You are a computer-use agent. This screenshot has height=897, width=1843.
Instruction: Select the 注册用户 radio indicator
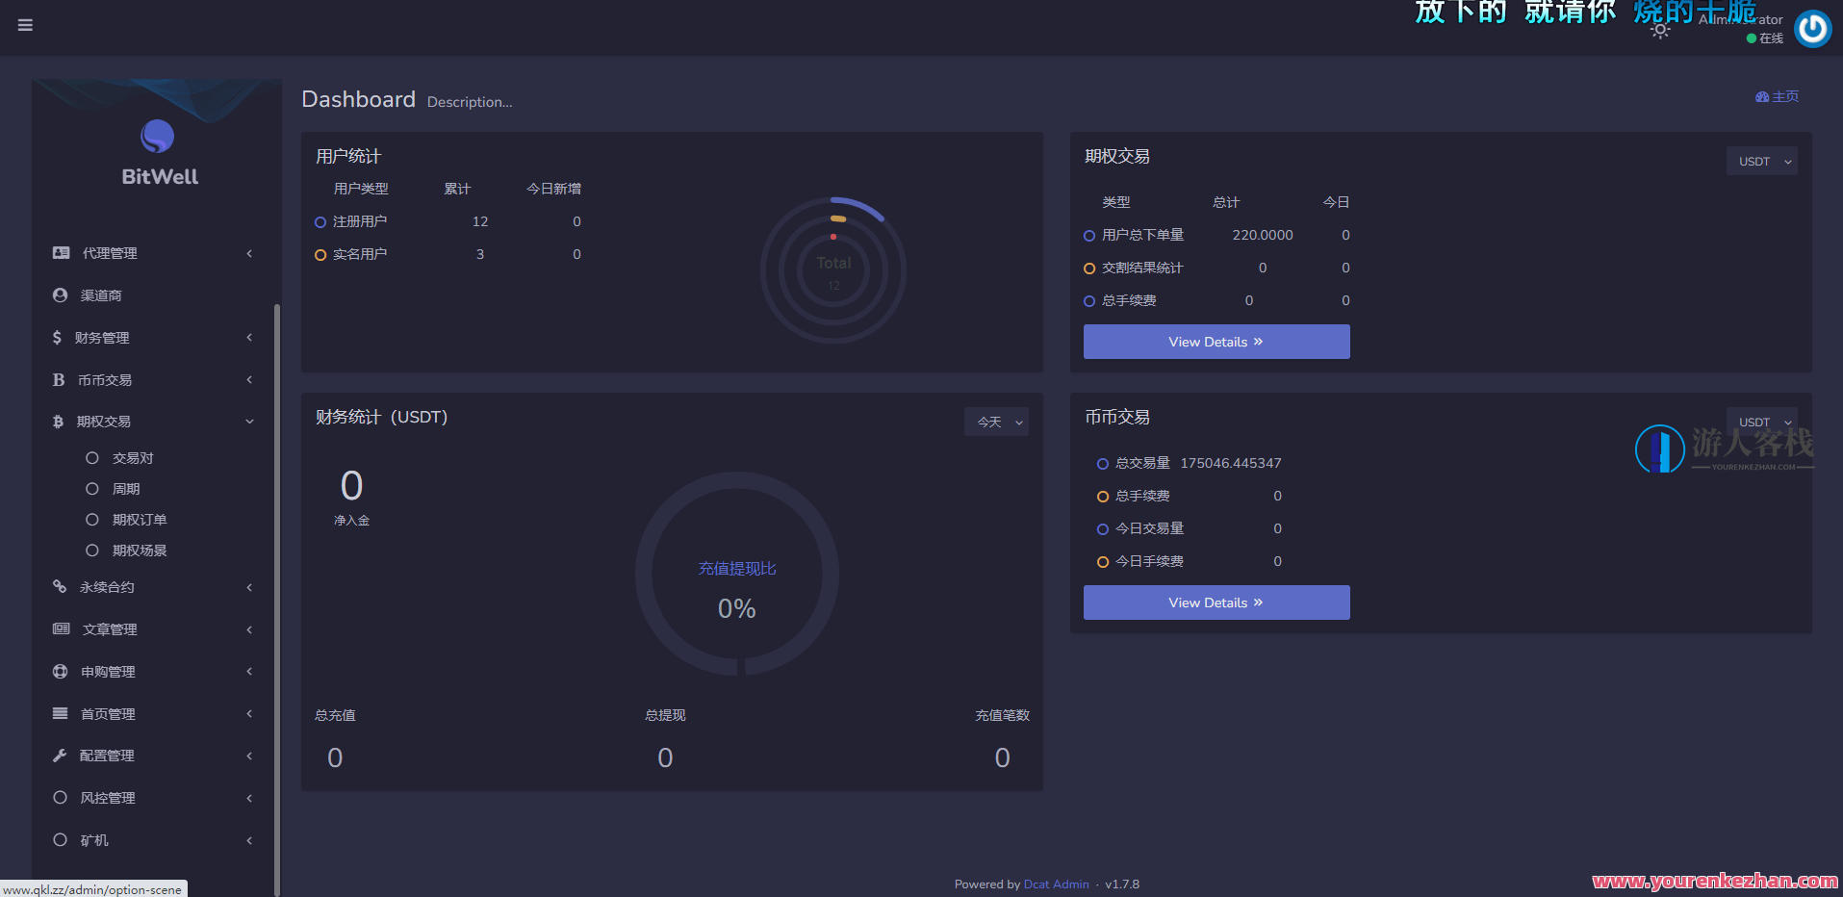320,221
